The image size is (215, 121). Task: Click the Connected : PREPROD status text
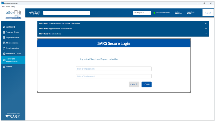point(163,13)
